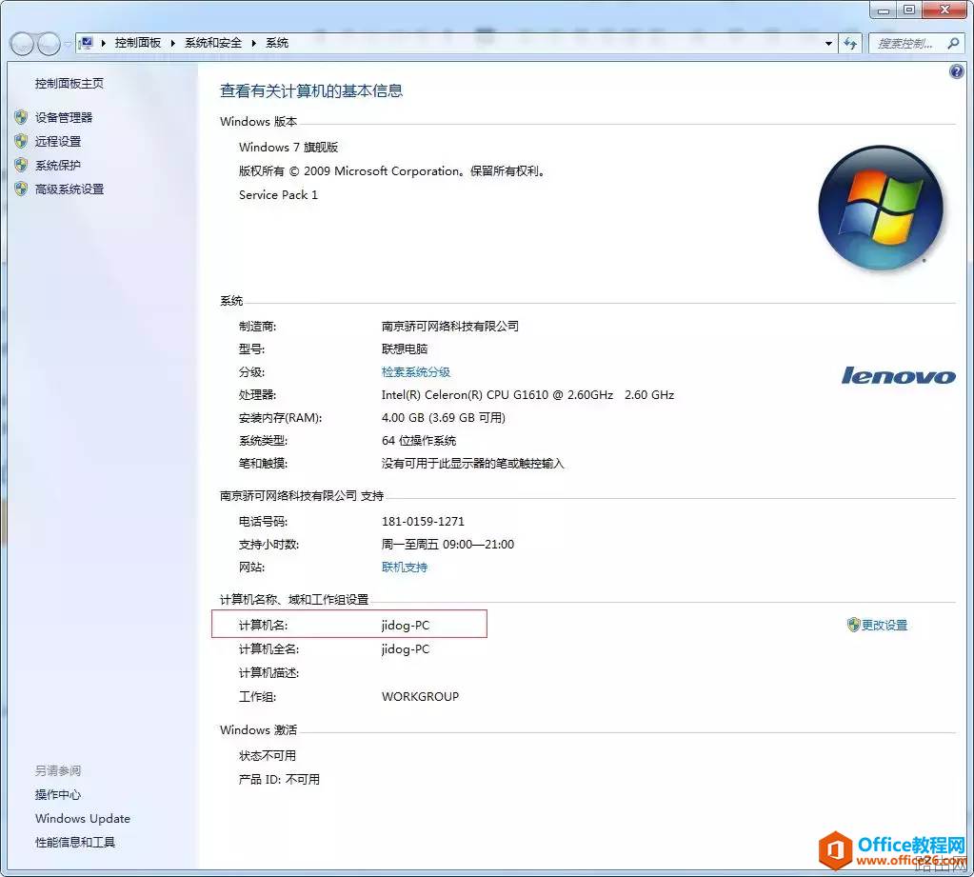
Task: Click phone number 181-0159-1271
Action: click(x=423, y=521)
